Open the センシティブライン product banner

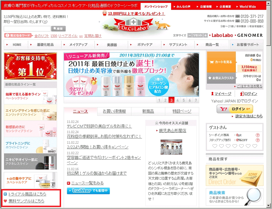point(30,129)
